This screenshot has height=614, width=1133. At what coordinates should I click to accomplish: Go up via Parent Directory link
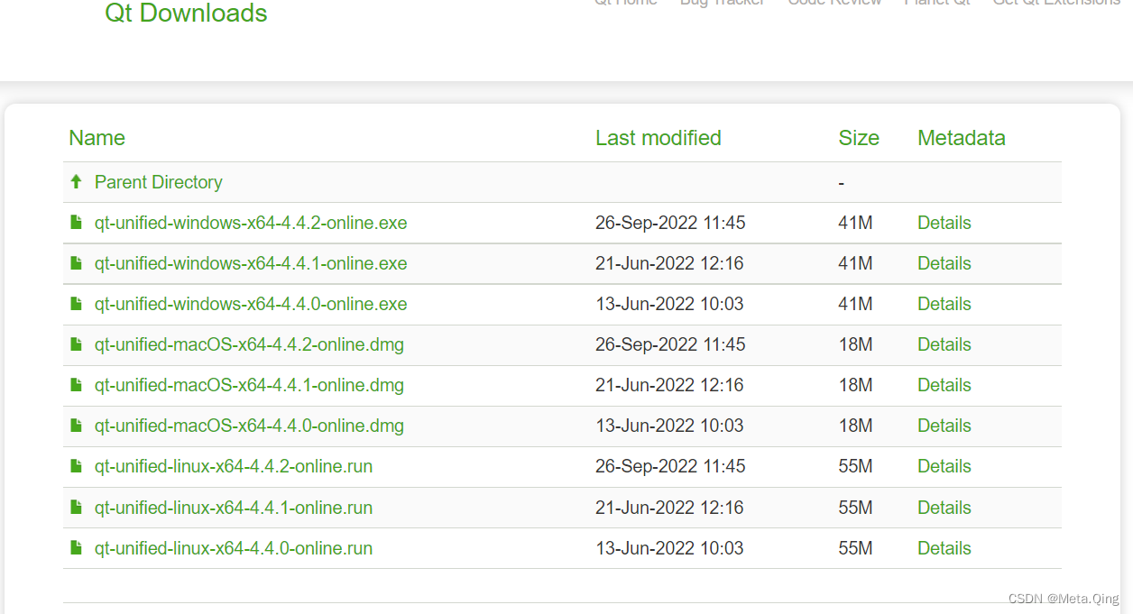tap(159, 182)
